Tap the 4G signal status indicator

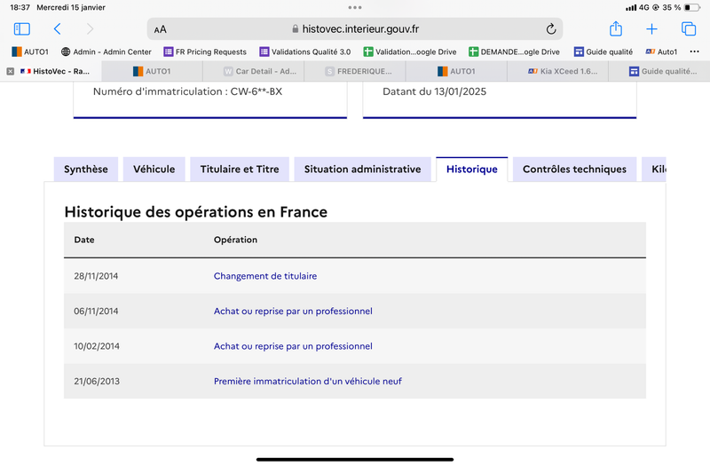click(x=637, y=7)
